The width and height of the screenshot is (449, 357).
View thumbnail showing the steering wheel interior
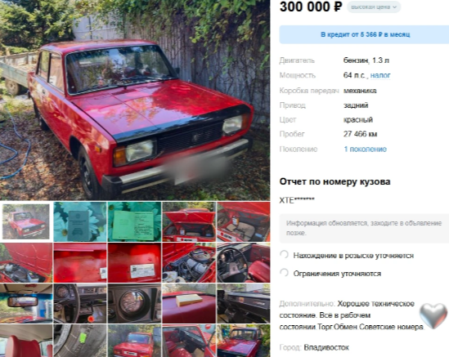point(244,262)
